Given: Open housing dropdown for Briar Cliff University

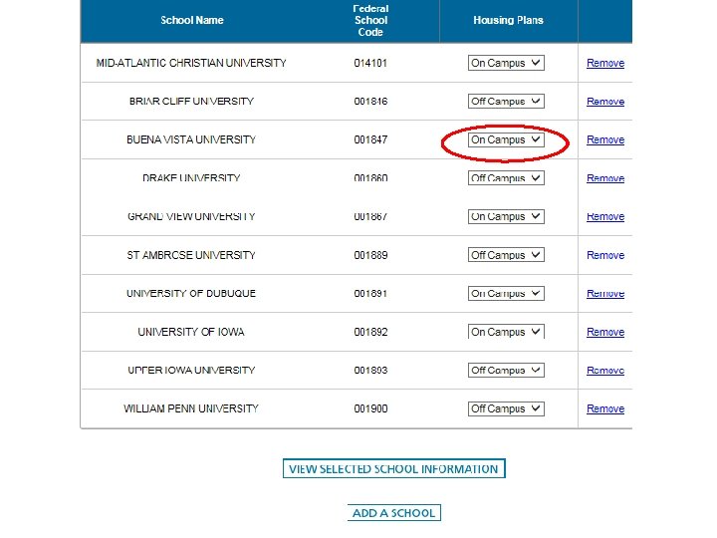Looking at the screenshot, I should pyautogui.click(x=506, y=102).
